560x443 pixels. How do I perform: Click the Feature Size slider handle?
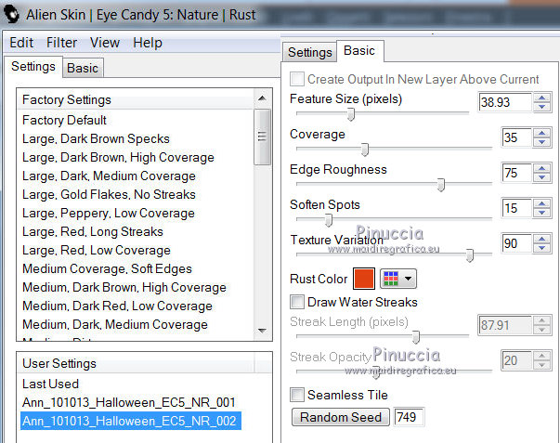click(x=351, y=114)
